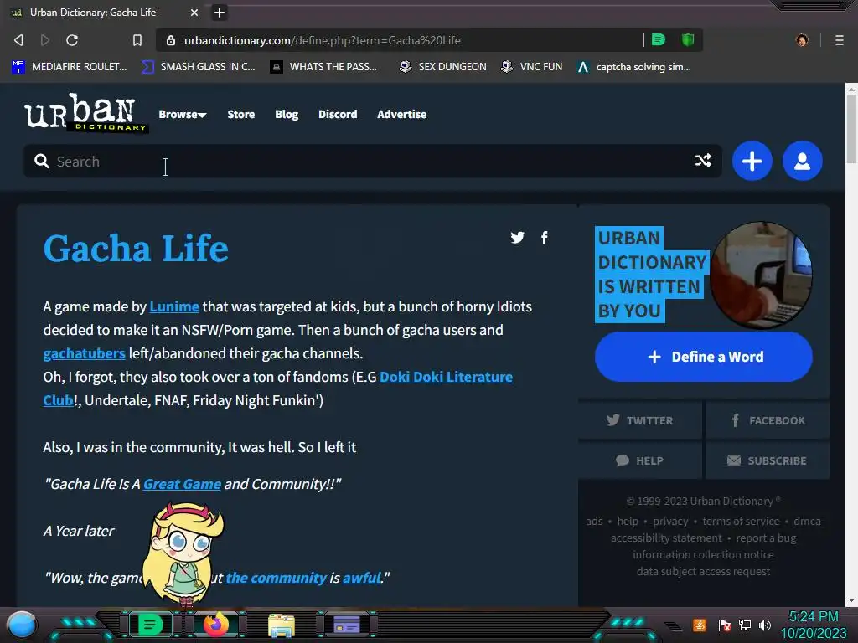Open Firefox from the taskbar
Viewport: 858px width, 643px height.
pyautogui.click(x=216, y=625)
